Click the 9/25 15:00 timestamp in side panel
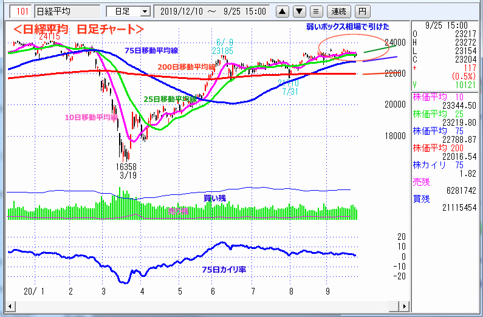The height and width of the screenshot is (317, 483). [447, 26]
